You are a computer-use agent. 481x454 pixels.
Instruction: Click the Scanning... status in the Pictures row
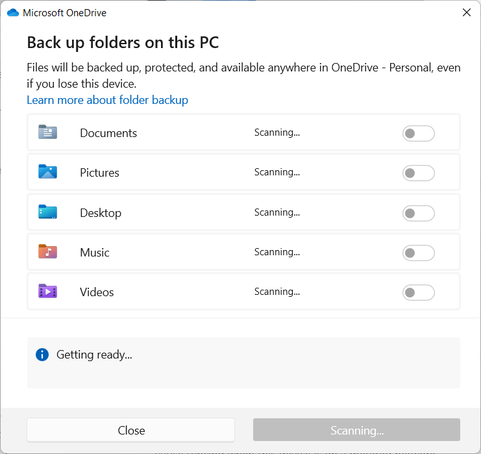pyautogui.click(x=277, y=172)
